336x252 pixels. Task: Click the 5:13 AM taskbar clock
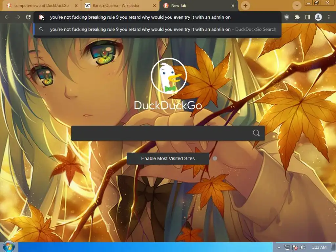pos(319,247)
